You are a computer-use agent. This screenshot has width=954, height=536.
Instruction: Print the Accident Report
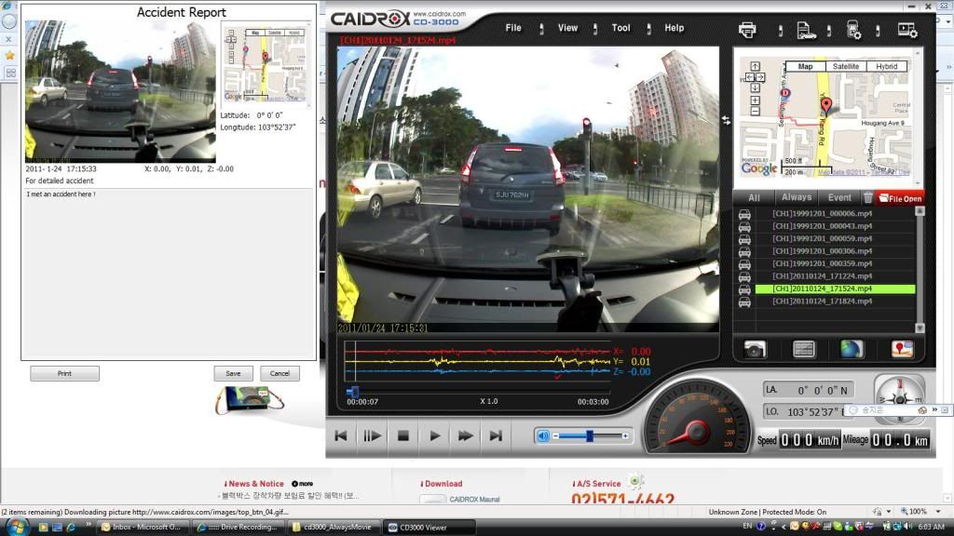pyautogui.click(x=64, y=373)
